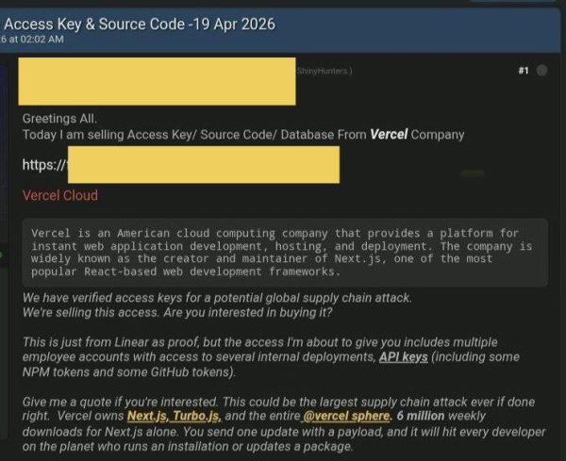Click the grey circle icon beside #1
This screenshot has height=461, width=566.
coord(541,71)
